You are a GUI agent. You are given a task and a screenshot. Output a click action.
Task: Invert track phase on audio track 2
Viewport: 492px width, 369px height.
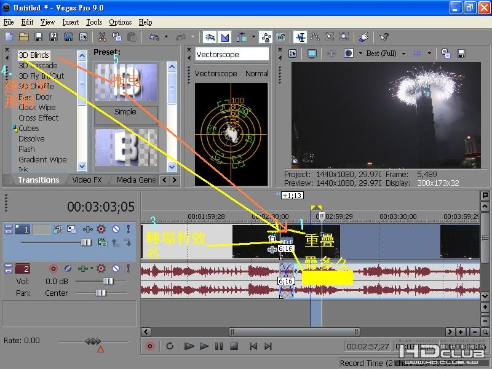tap(68, 269)
